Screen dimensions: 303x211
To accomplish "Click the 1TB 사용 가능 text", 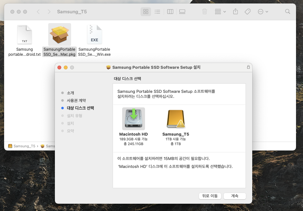I will [176, 139].
